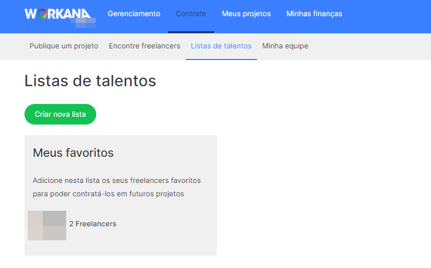Go to Meus projetos

tap(246, 14)
